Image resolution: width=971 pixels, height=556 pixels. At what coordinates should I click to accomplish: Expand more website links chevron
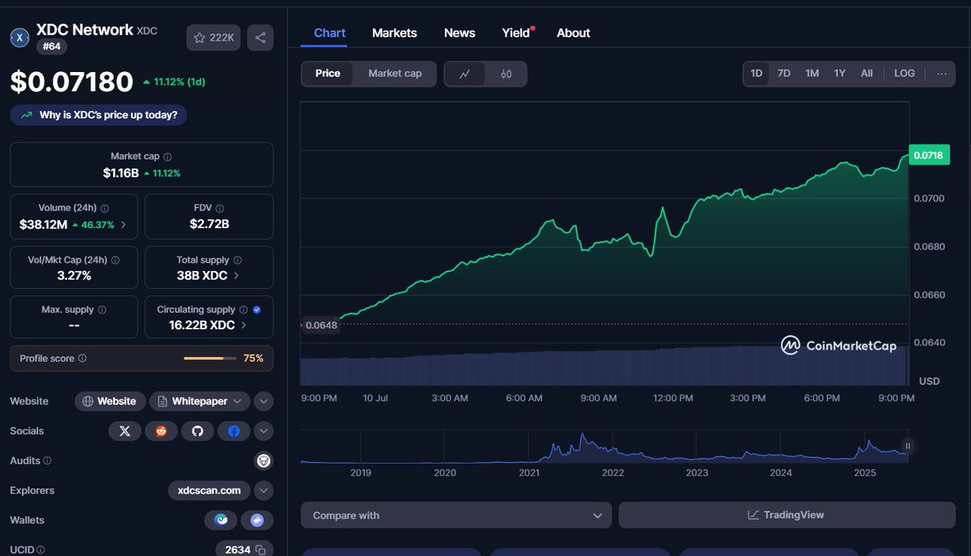pos(263,401)
